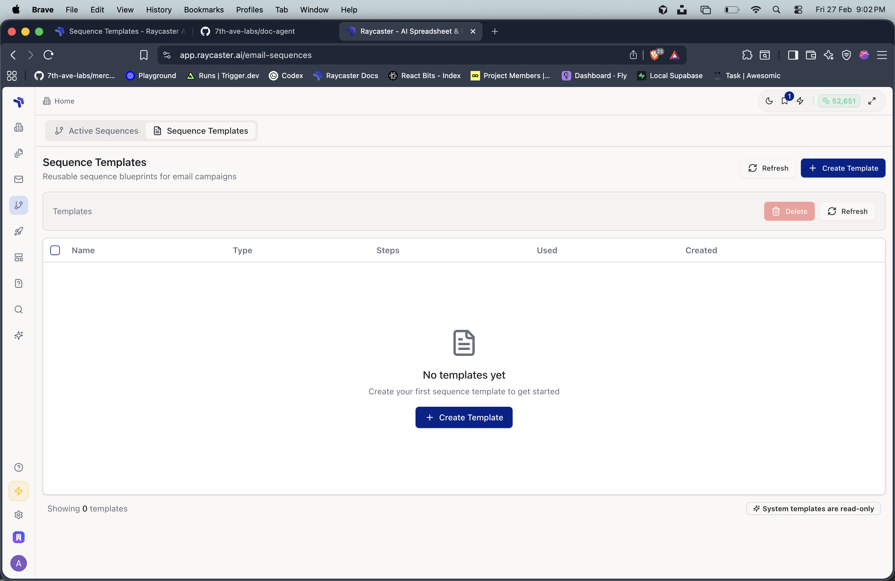Enter fullscreen via the expand arrows icon
The image size is (895, 581).
(x=873, y=101)
